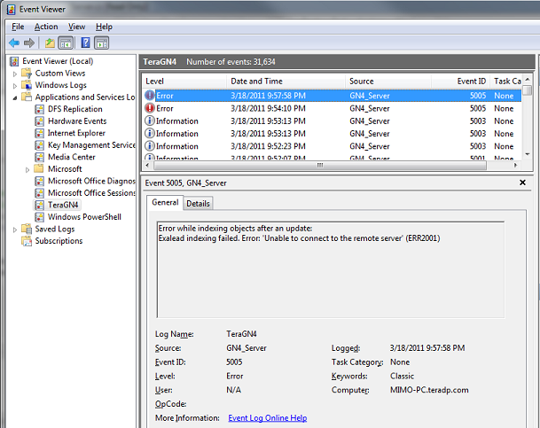Open the Action menu
The width and height of the screenshot is (540, 428).
(46, 27)
